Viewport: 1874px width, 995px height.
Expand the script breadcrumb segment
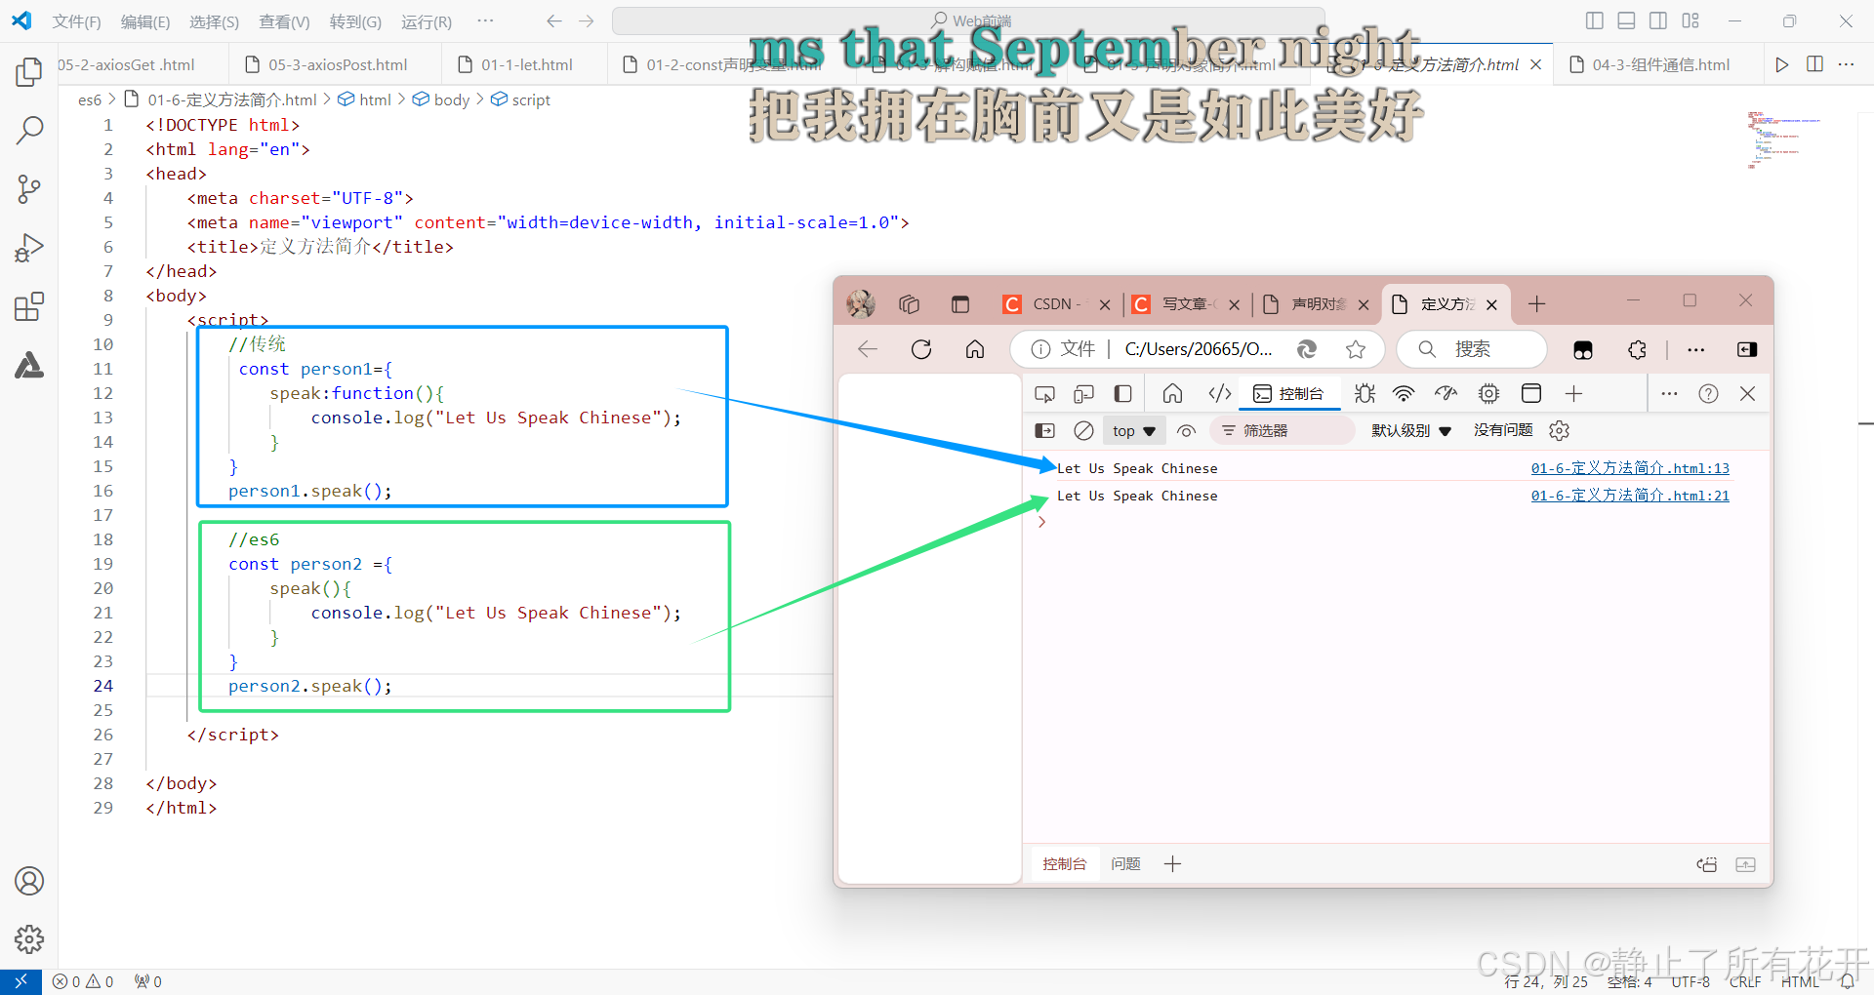(x=521, y=99)
